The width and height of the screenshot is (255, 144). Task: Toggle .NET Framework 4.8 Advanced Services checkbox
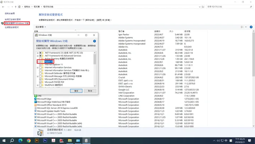tap(40, 56)
